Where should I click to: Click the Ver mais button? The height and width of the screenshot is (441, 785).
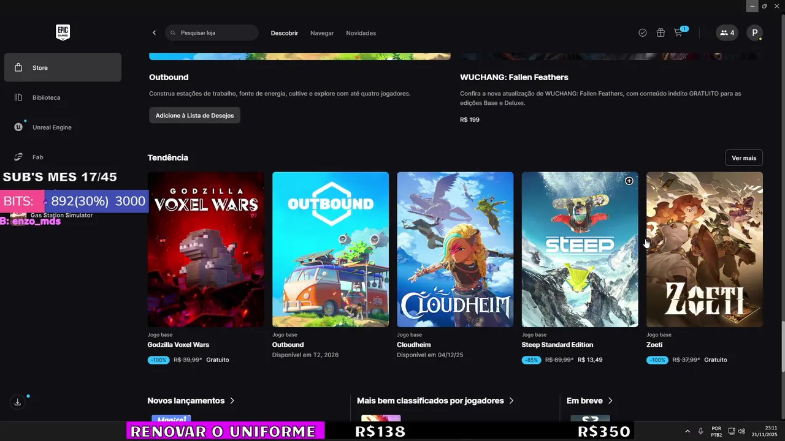pyautogui.click(x=744, y=157)
